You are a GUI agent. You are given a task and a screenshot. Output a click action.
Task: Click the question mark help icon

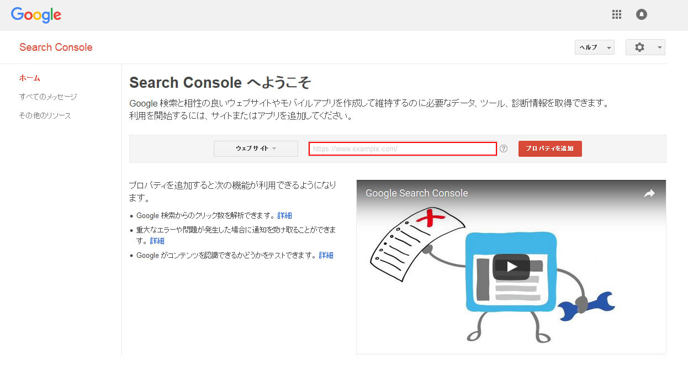click(x=504, y=149)
